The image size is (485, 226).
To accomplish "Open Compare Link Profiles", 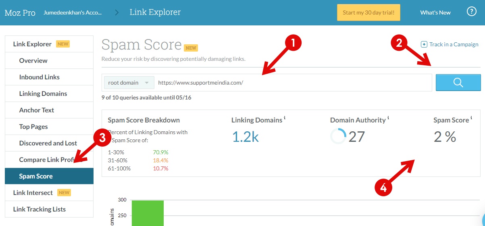I will [x=49, y=160].
